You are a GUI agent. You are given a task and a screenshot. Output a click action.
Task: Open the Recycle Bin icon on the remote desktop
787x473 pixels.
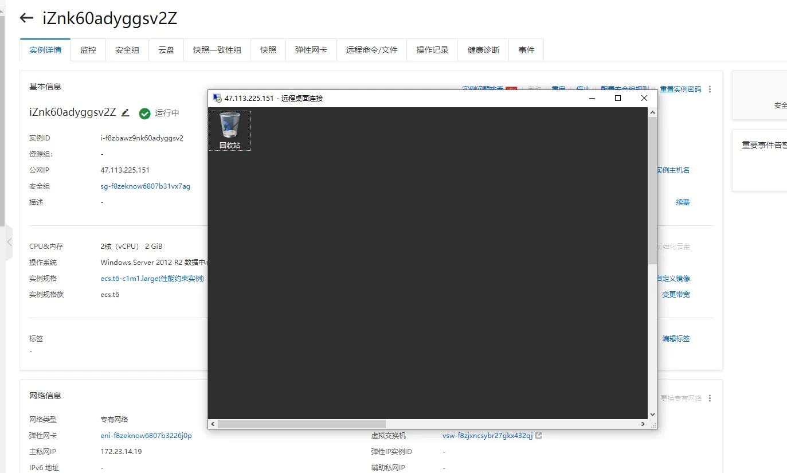coord(230,131)
